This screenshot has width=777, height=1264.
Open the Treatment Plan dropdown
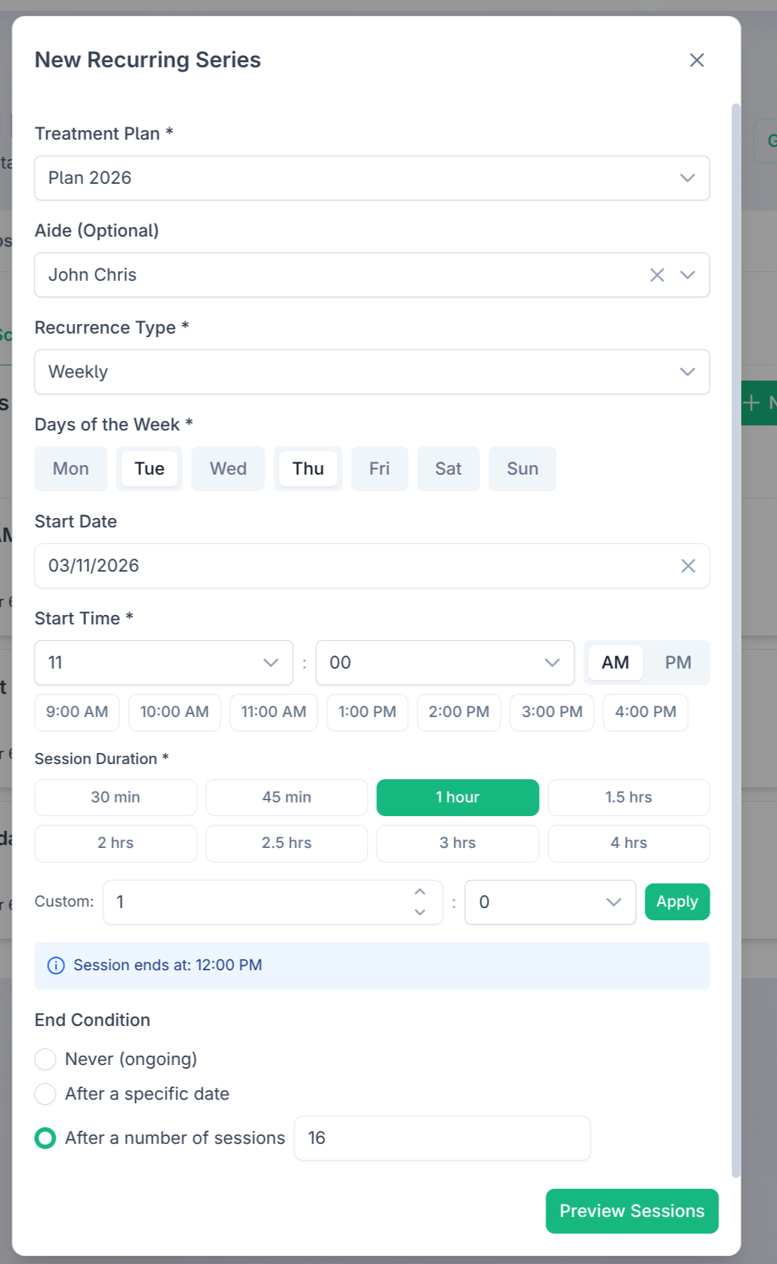coord(371,178)
